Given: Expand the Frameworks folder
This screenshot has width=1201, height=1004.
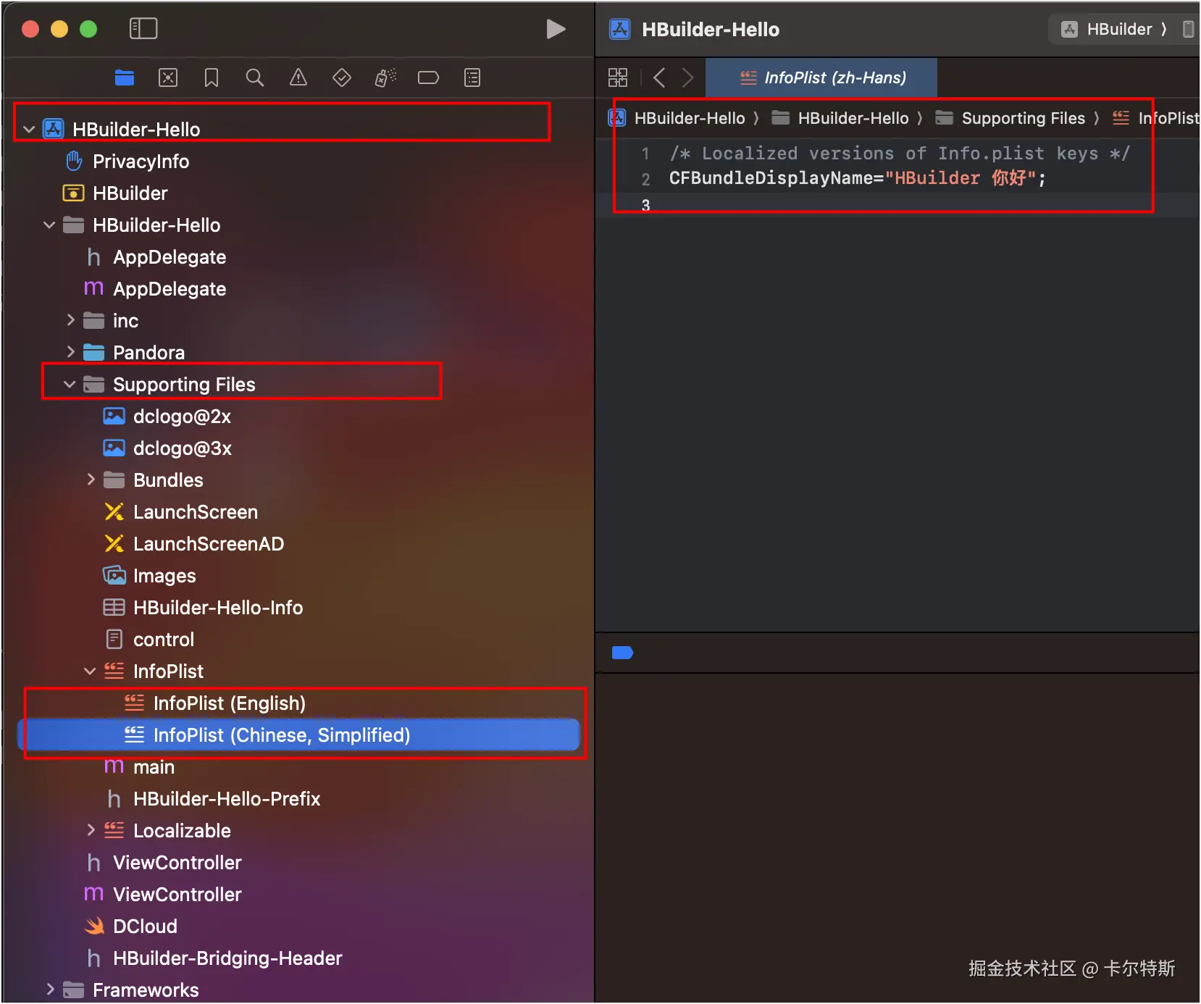Looking at the screenshot, I should pyautogui.click(x=50, y=990).
